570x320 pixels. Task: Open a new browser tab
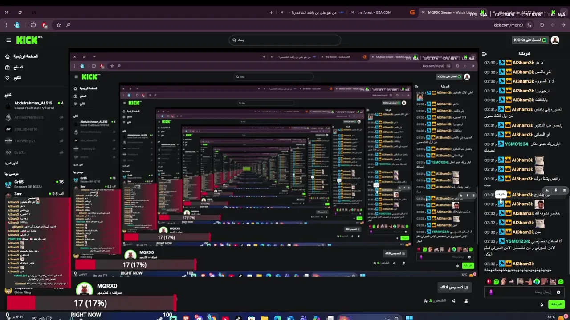[x=271, y=12]
